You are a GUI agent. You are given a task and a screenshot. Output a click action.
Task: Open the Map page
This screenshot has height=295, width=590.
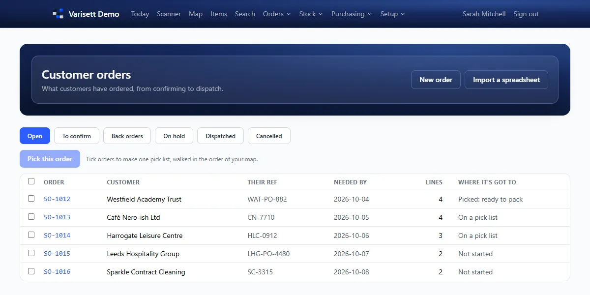coord(196,14)
